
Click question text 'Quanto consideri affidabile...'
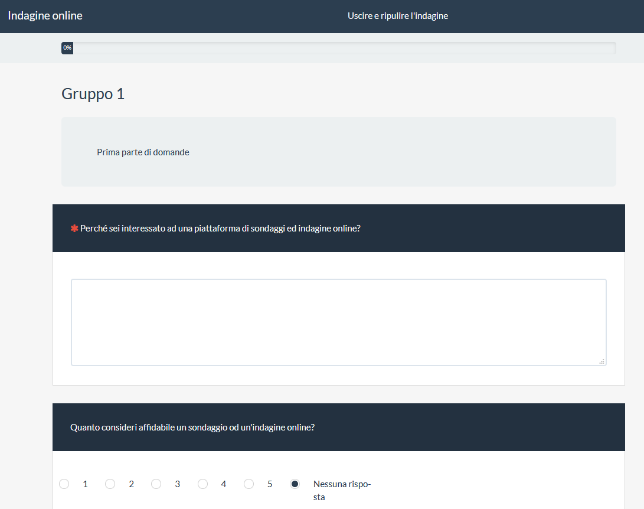192,428
